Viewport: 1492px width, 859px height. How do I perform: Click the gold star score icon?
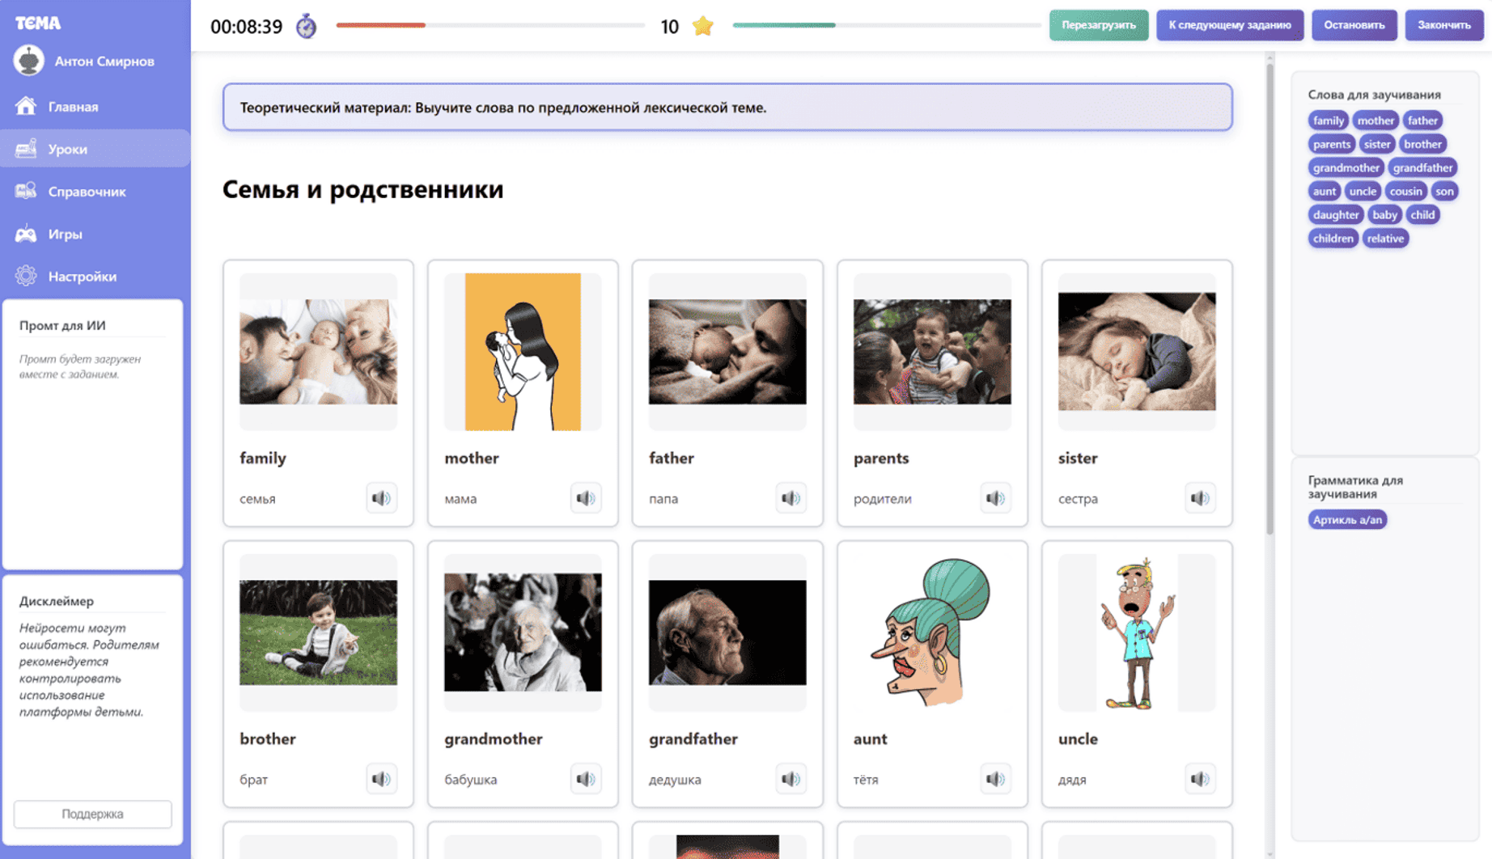click(703, 26)
